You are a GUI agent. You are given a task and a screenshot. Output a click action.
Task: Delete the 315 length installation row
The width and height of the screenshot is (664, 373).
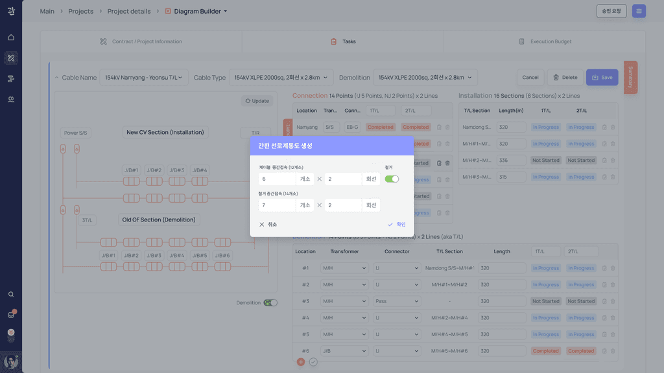(613, 177)
